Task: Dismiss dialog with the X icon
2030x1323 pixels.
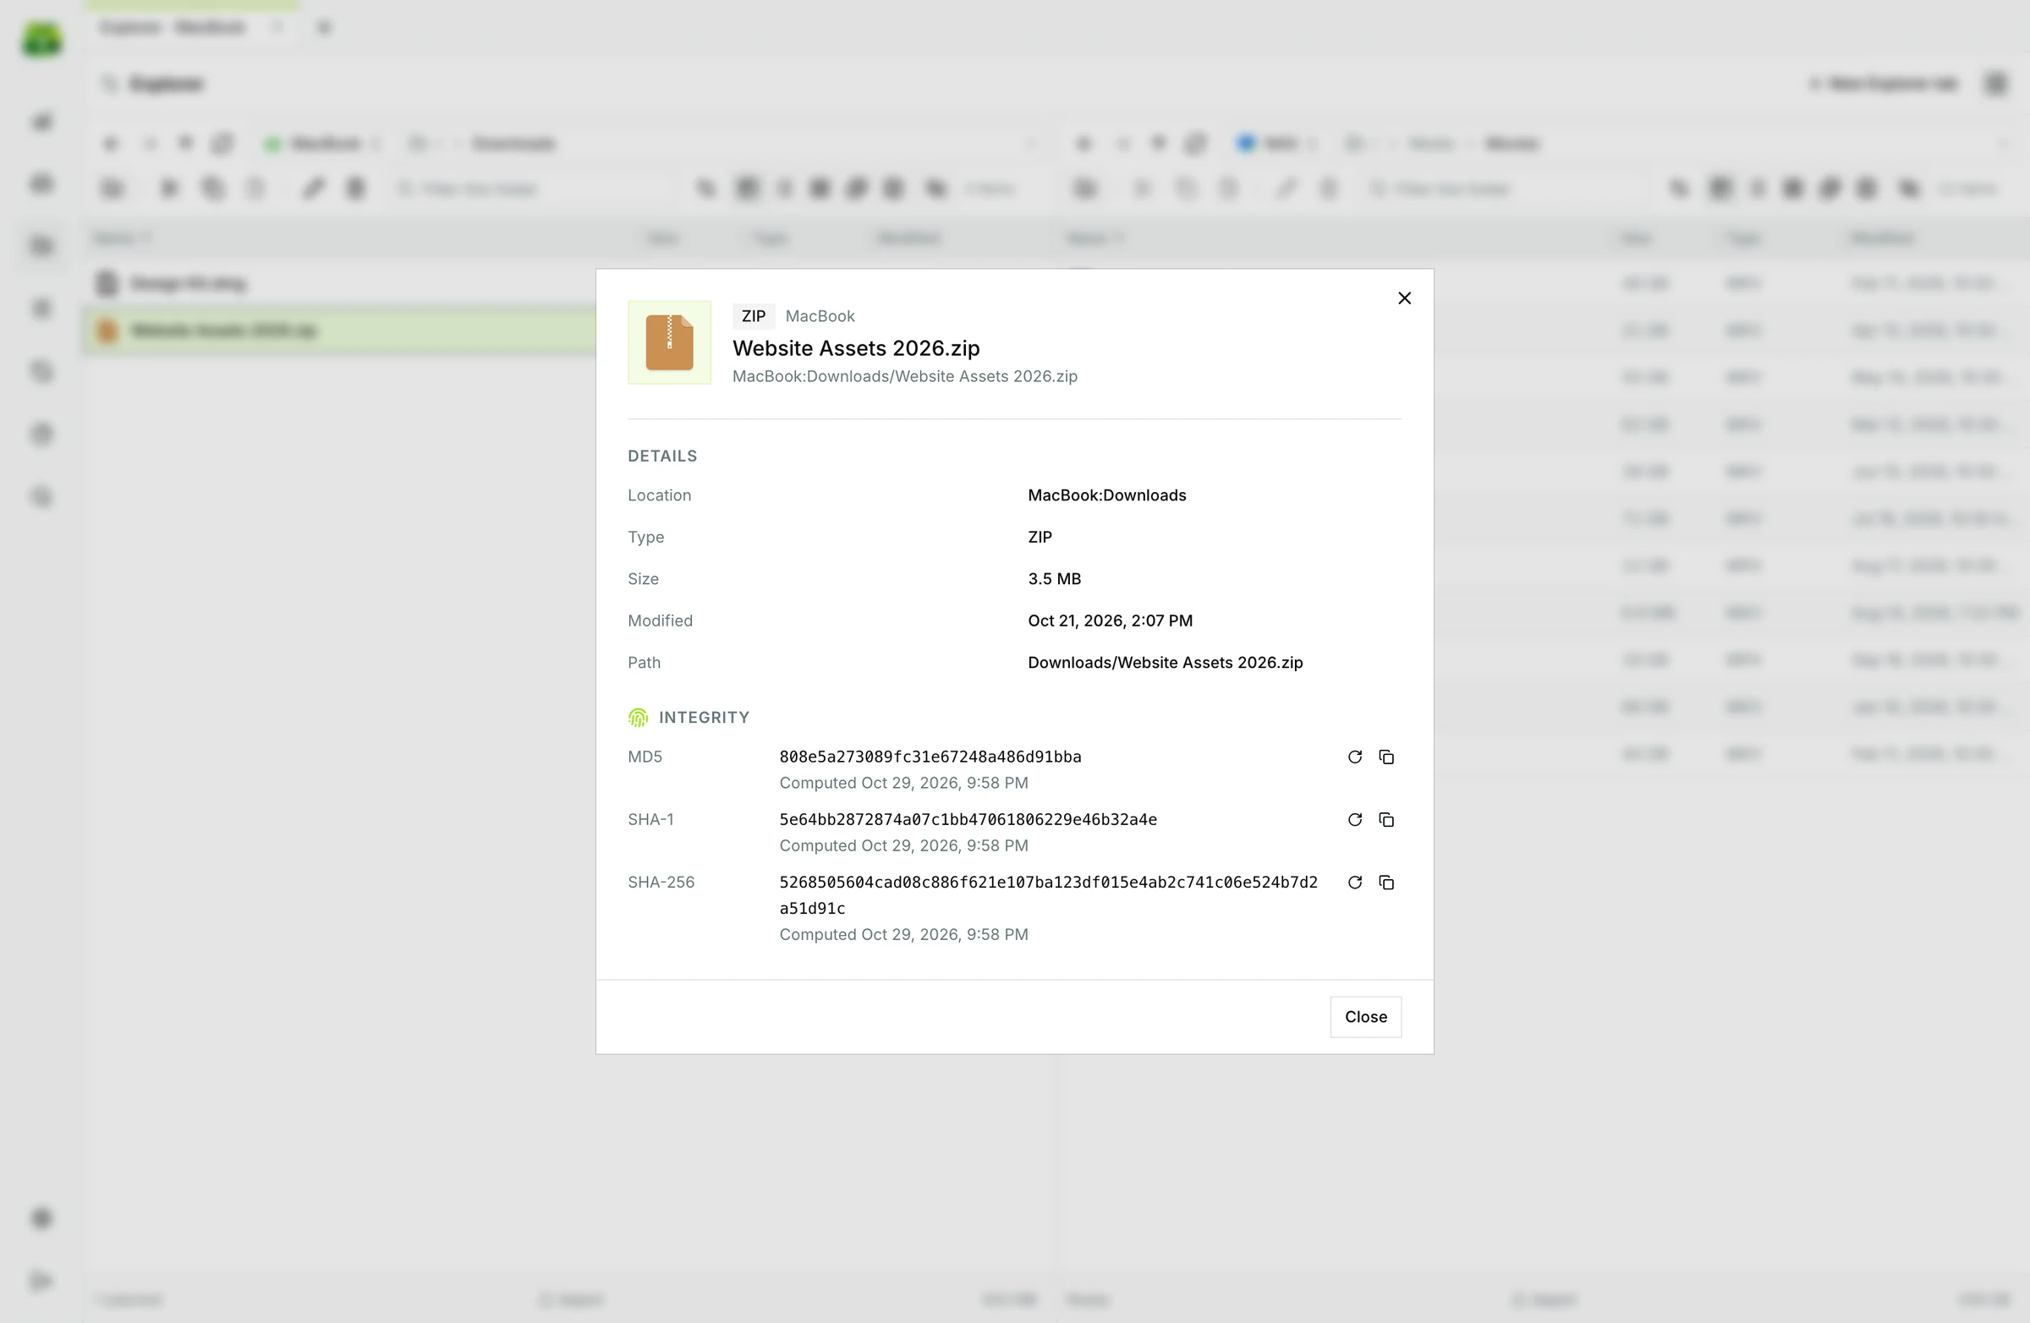Action: coord(1404,298)
